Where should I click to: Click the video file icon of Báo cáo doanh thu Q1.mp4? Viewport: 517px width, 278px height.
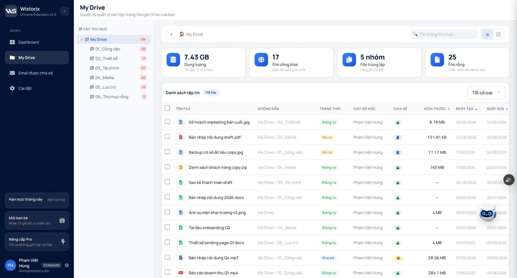point(181,273)
